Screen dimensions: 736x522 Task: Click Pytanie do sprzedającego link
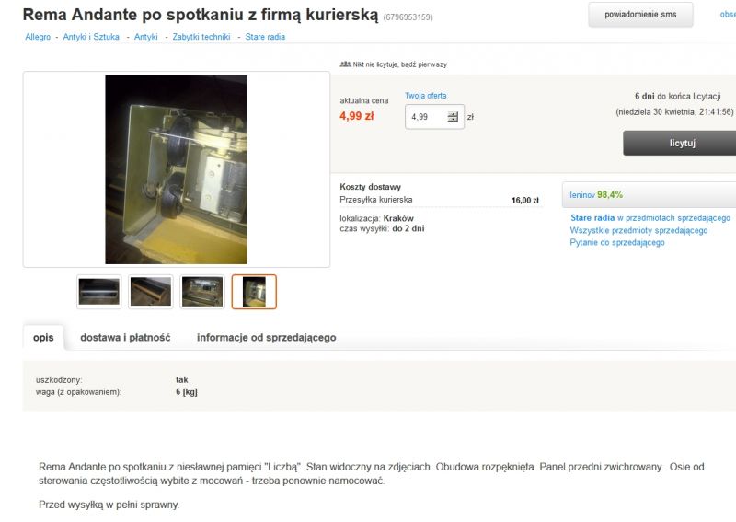(x=616, y=242)
